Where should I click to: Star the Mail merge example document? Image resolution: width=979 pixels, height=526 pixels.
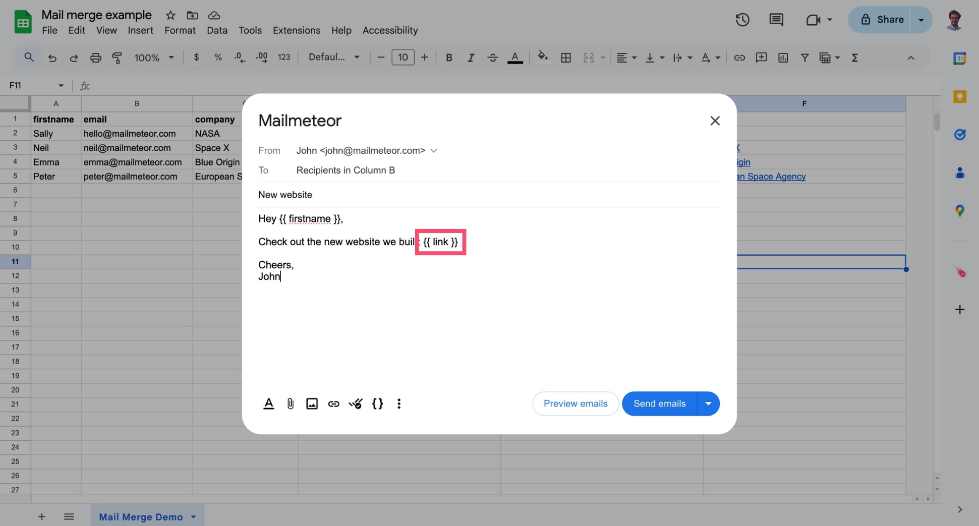[x=170, y=15]
